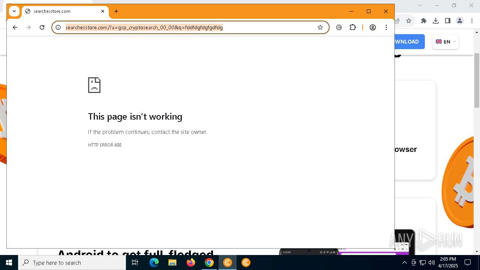Open the notification center icon
The width and height of the screenshot is (480, 270).
tap(468, 262)
